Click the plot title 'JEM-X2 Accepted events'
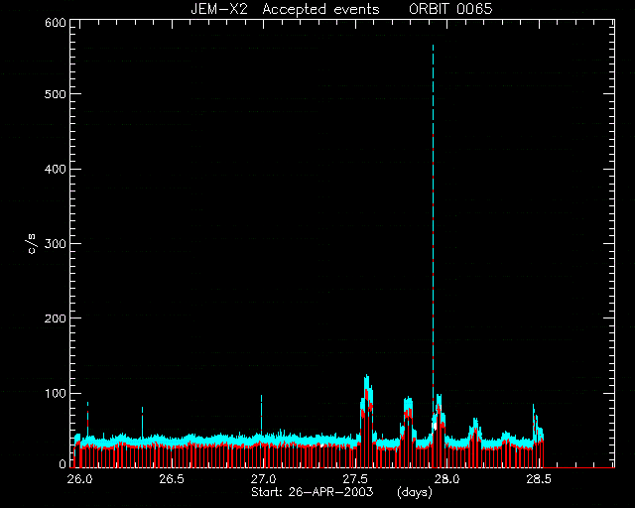 (285, 9)
